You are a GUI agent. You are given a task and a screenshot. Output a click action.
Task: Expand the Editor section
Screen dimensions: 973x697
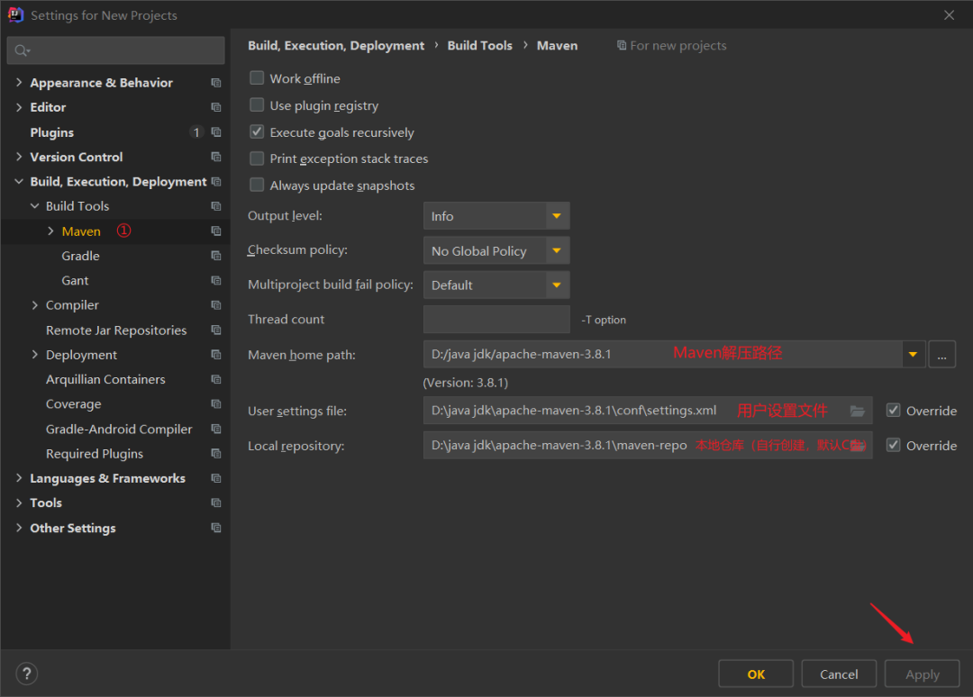click(19, 107)
